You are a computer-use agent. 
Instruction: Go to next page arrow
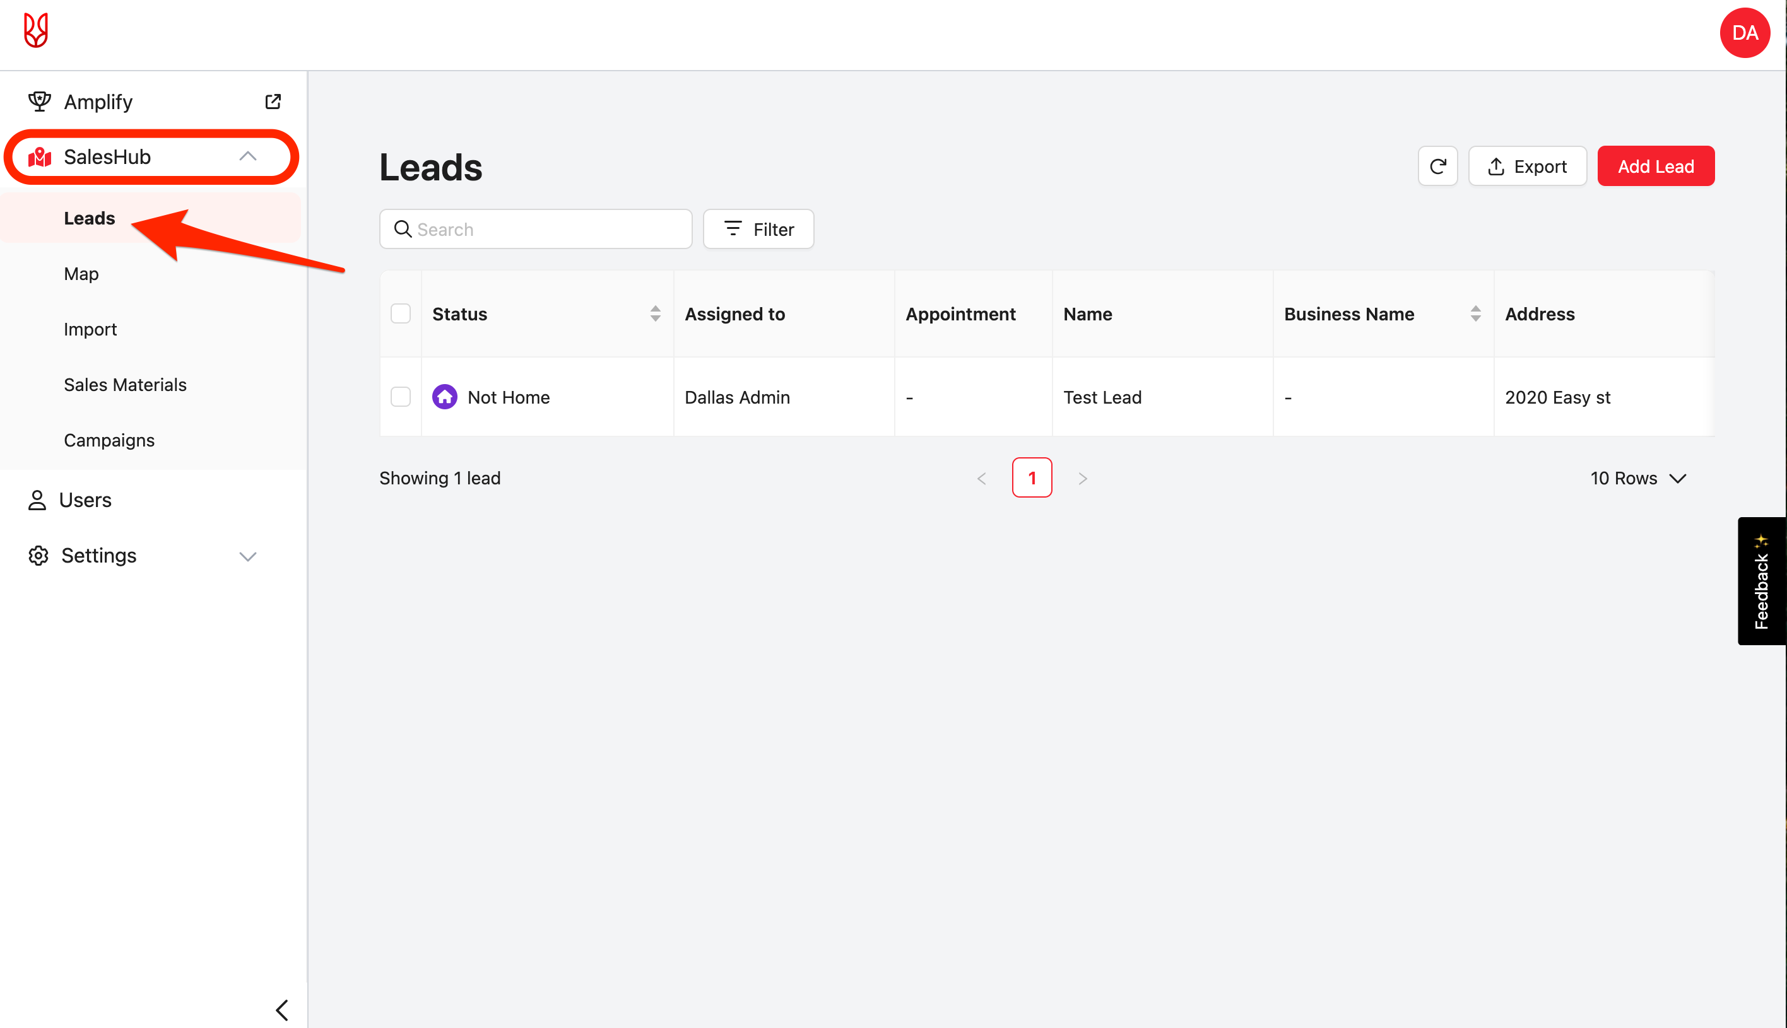[1082, 478]
